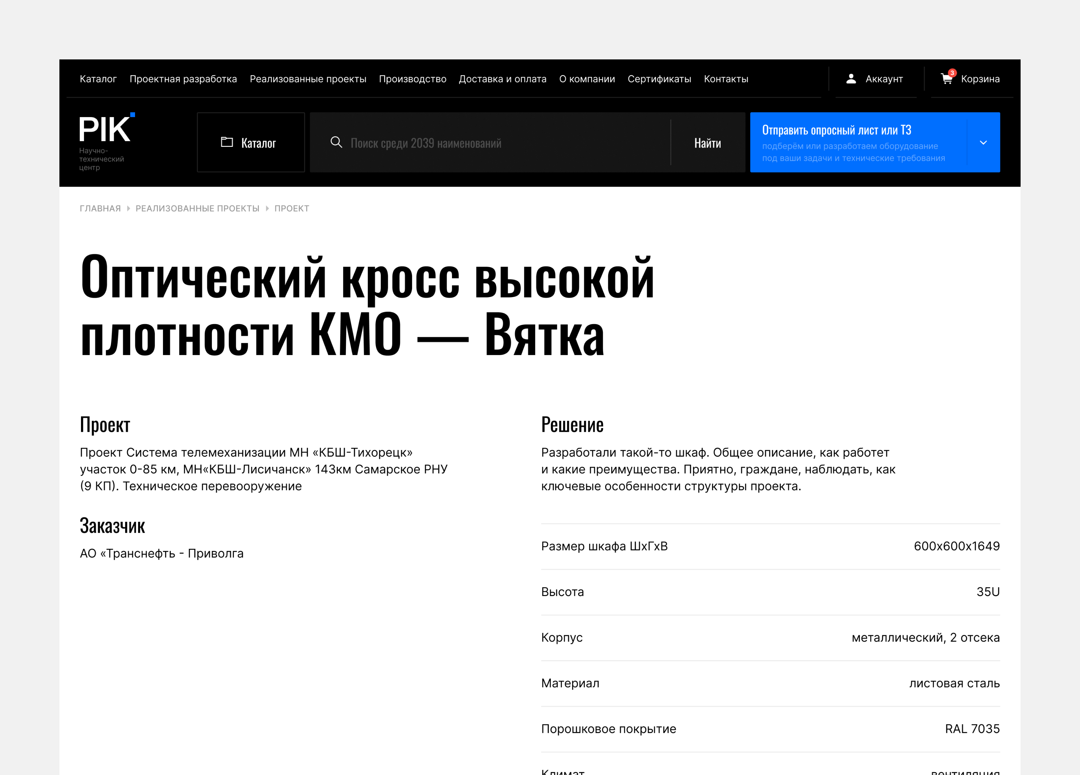The width and height of the screenshot is (1080, 775).
Task: Follow the Главная breadcrumb link
Action: [x=100, y=209]
